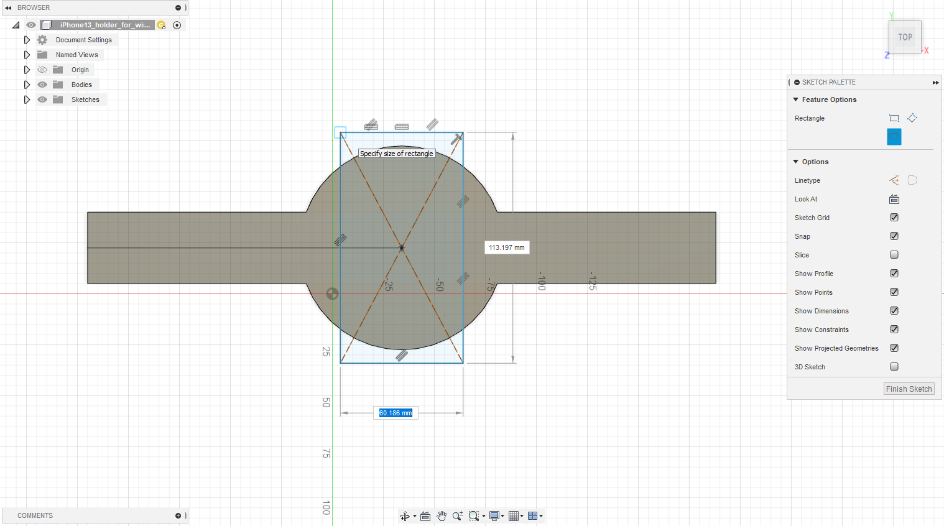Viewport: 944px width, 526px height.
Task: Select the iPhone13_holder root component name
Action: (105, 25)
